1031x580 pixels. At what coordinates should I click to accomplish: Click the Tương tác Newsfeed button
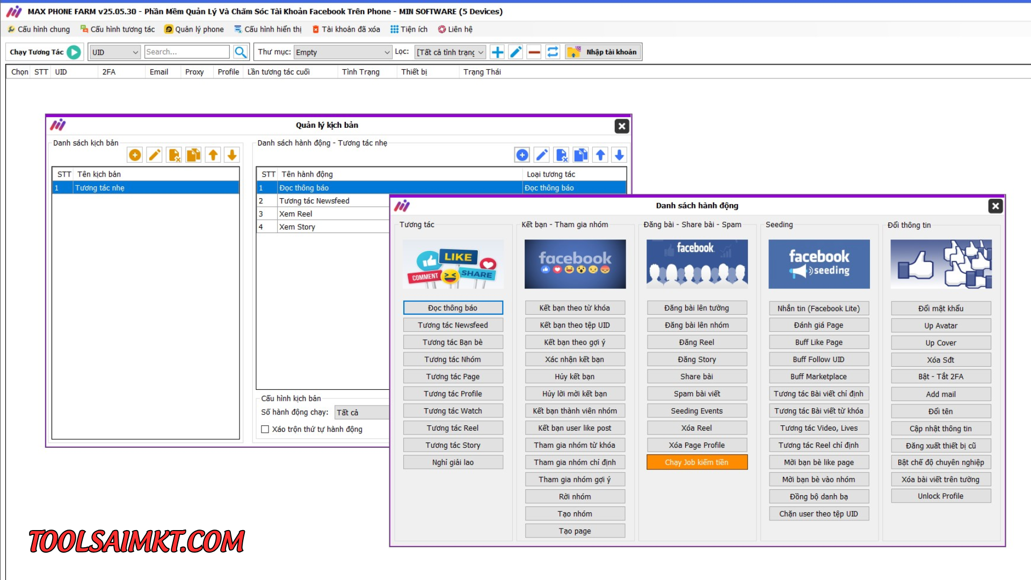[453, 325]
